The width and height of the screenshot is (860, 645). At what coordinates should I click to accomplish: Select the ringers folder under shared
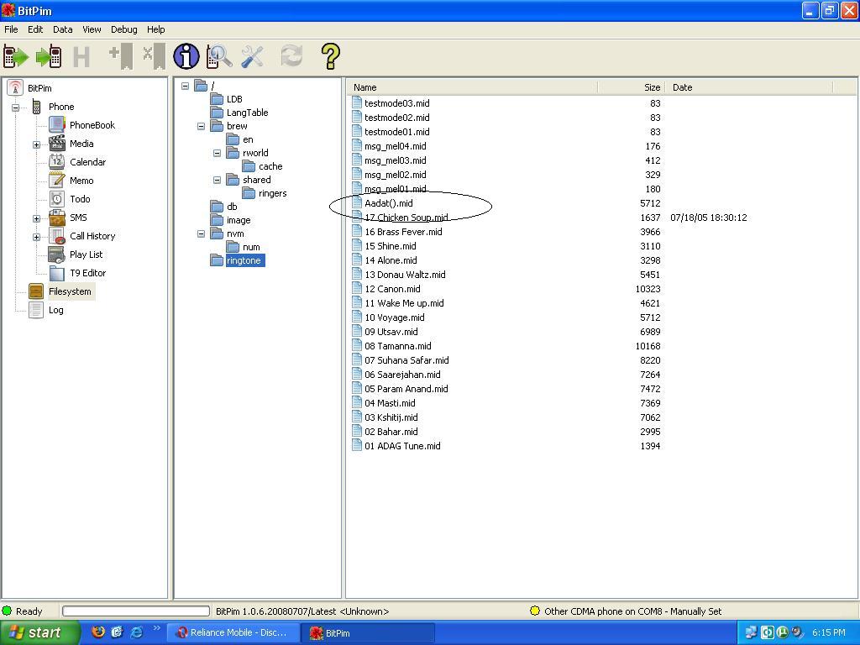[272, 193]
